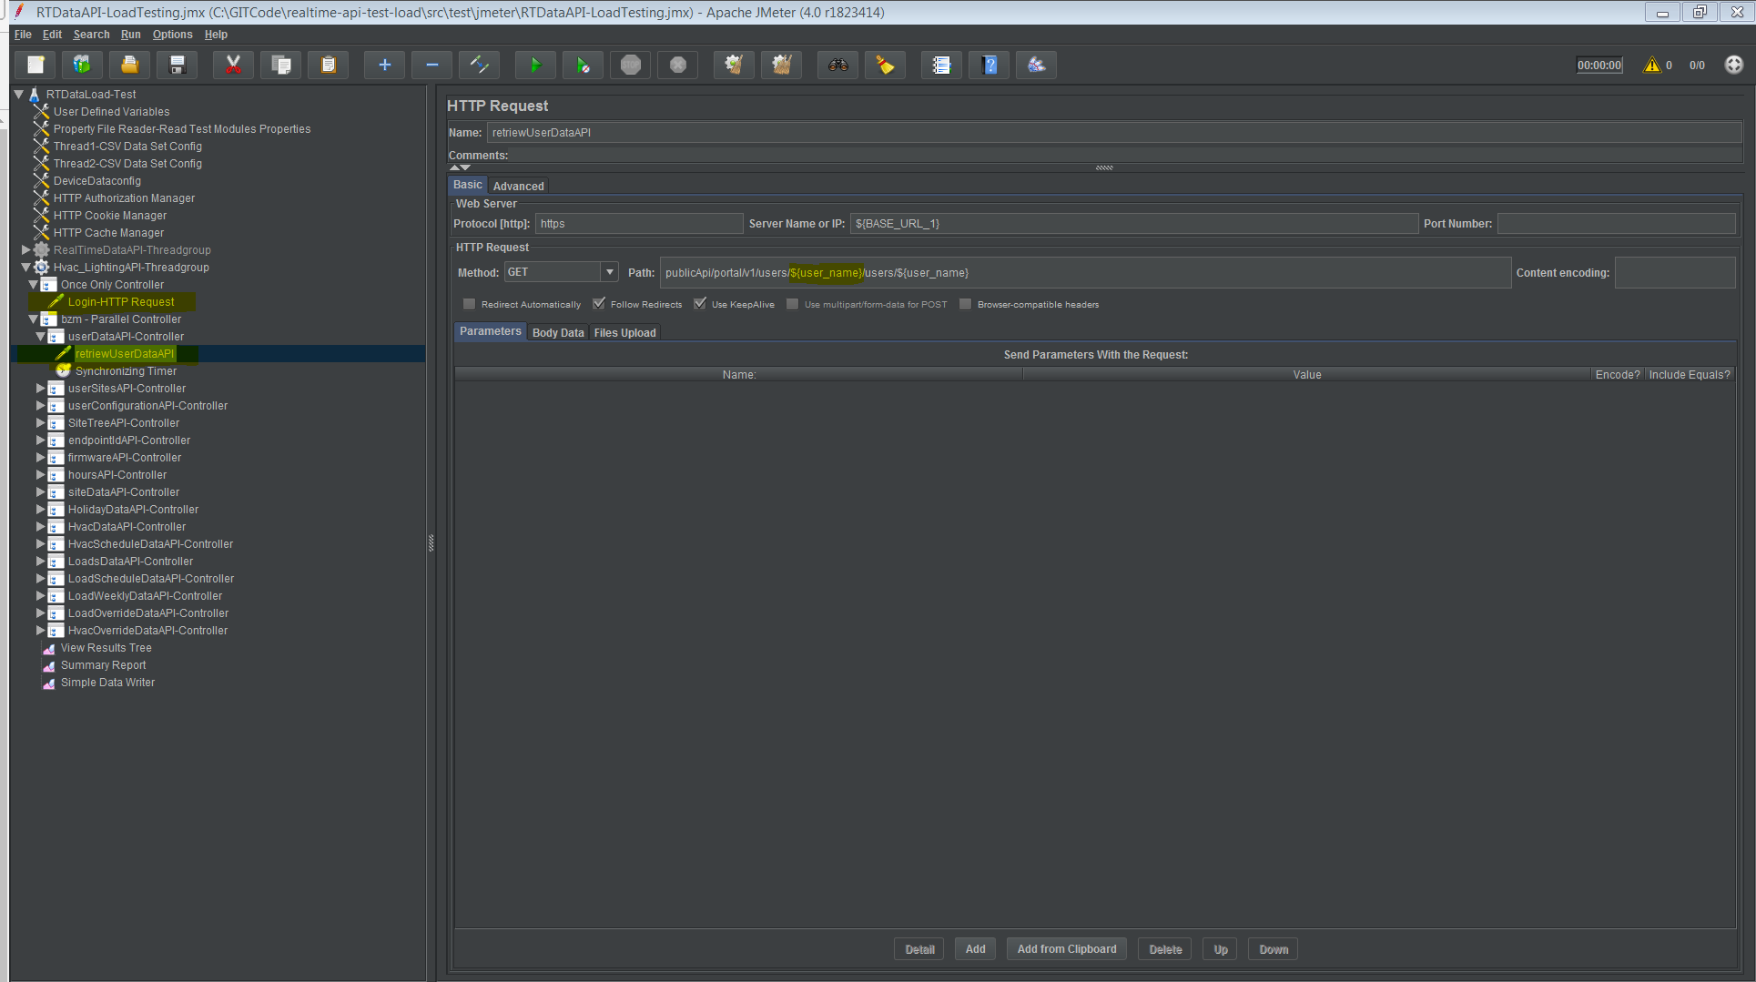The width and height of the screenshot is (1756, 982).
Task: Enable Browser-compatible headers checkbox
Action: pos(966,304)
